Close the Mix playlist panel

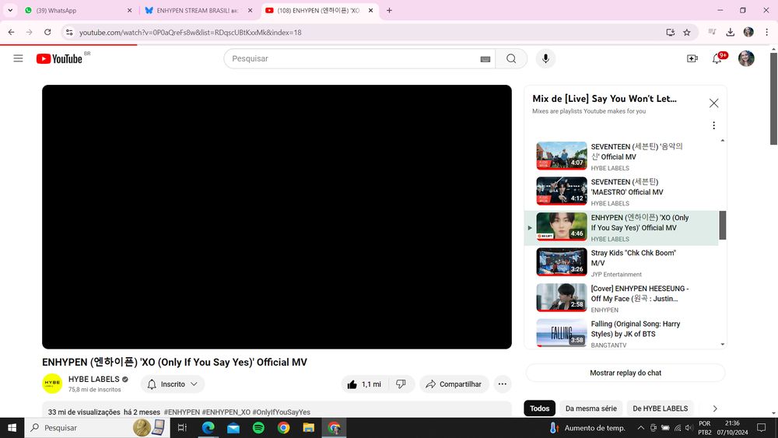[713, 103]
